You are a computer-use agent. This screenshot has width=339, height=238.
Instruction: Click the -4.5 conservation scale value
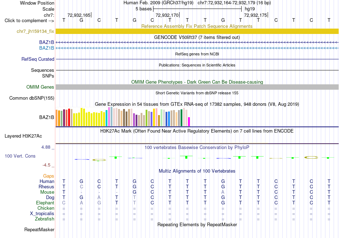tap(46, 165)
